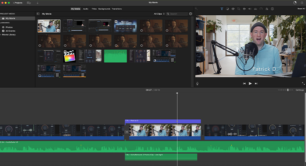Open the Backgrounds tab

[x=104, y=9]
